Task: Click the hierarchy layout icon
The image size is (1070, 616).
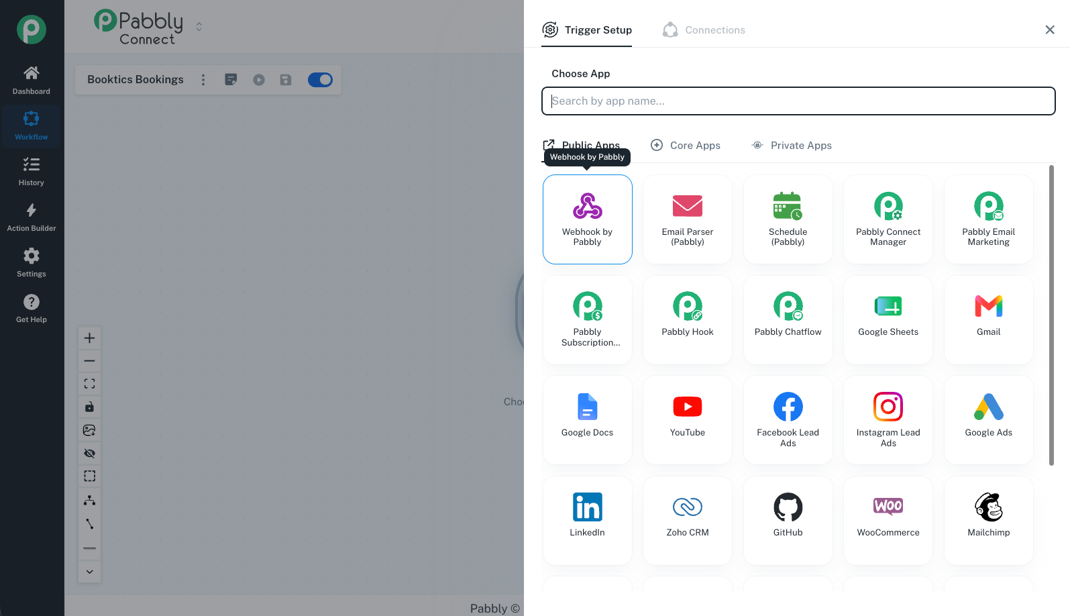Action: [x=89, y=500]
